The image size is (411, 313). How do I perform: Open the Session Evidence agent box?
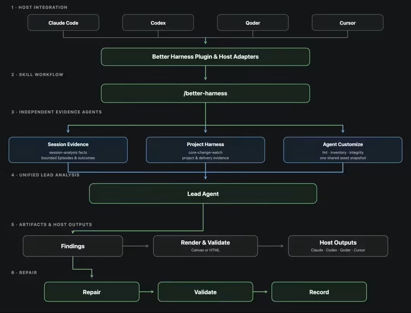68,150
